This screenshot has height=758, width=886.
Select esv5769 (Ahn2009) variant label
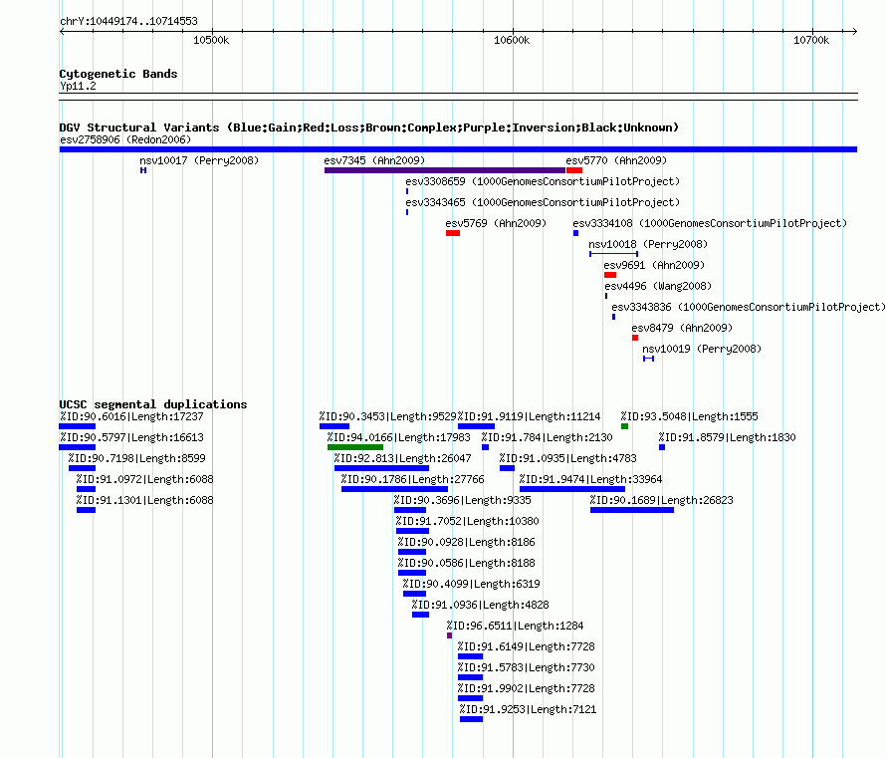496,223
